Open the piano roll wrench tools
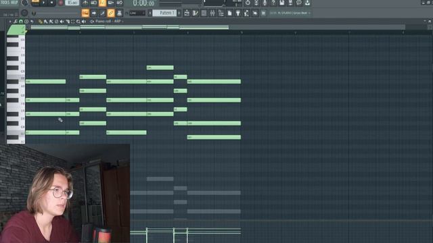The width and height of the screenshot is (433, 243). [16, 21]
